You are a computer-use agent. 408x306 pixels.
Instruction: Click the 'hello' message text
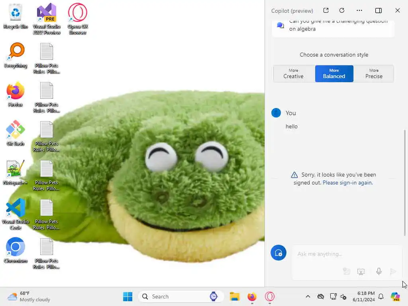292,126
